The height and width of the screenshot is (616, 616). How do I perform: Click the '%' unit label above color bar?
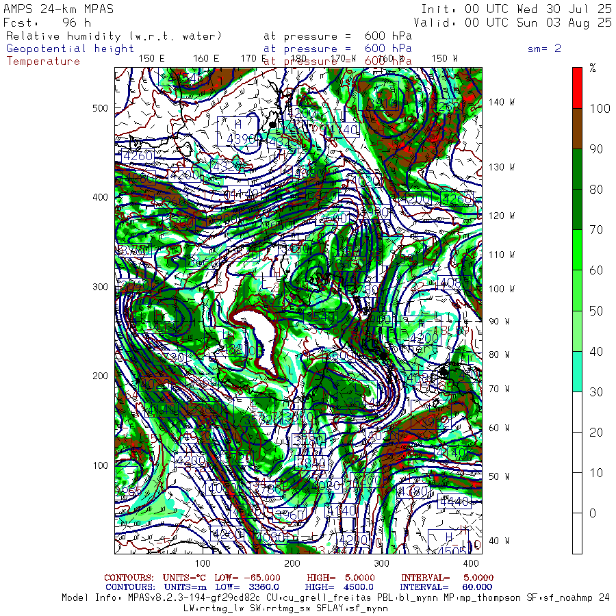click(x=593, y=68)
